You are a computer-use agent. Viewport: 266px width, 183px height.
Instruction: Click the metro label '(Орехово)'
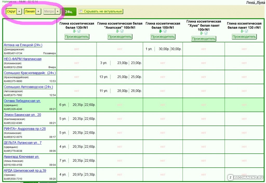pyautogui.click(x=10, y=175)
